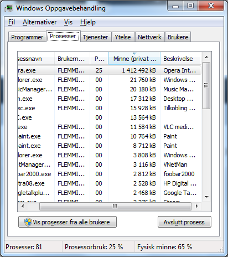Click the UAC shield icon on Vis prosesser button
Image resolution: width=228 pixels, height=257 pixels.
(x=28, y=222)
